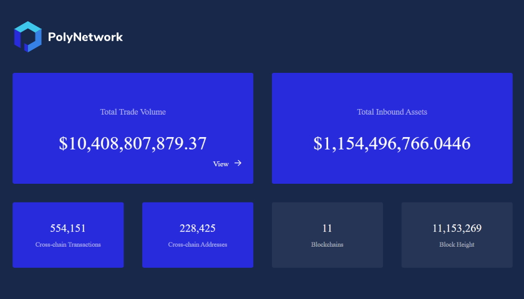Click the arrow icon next to View

[238, 163]
